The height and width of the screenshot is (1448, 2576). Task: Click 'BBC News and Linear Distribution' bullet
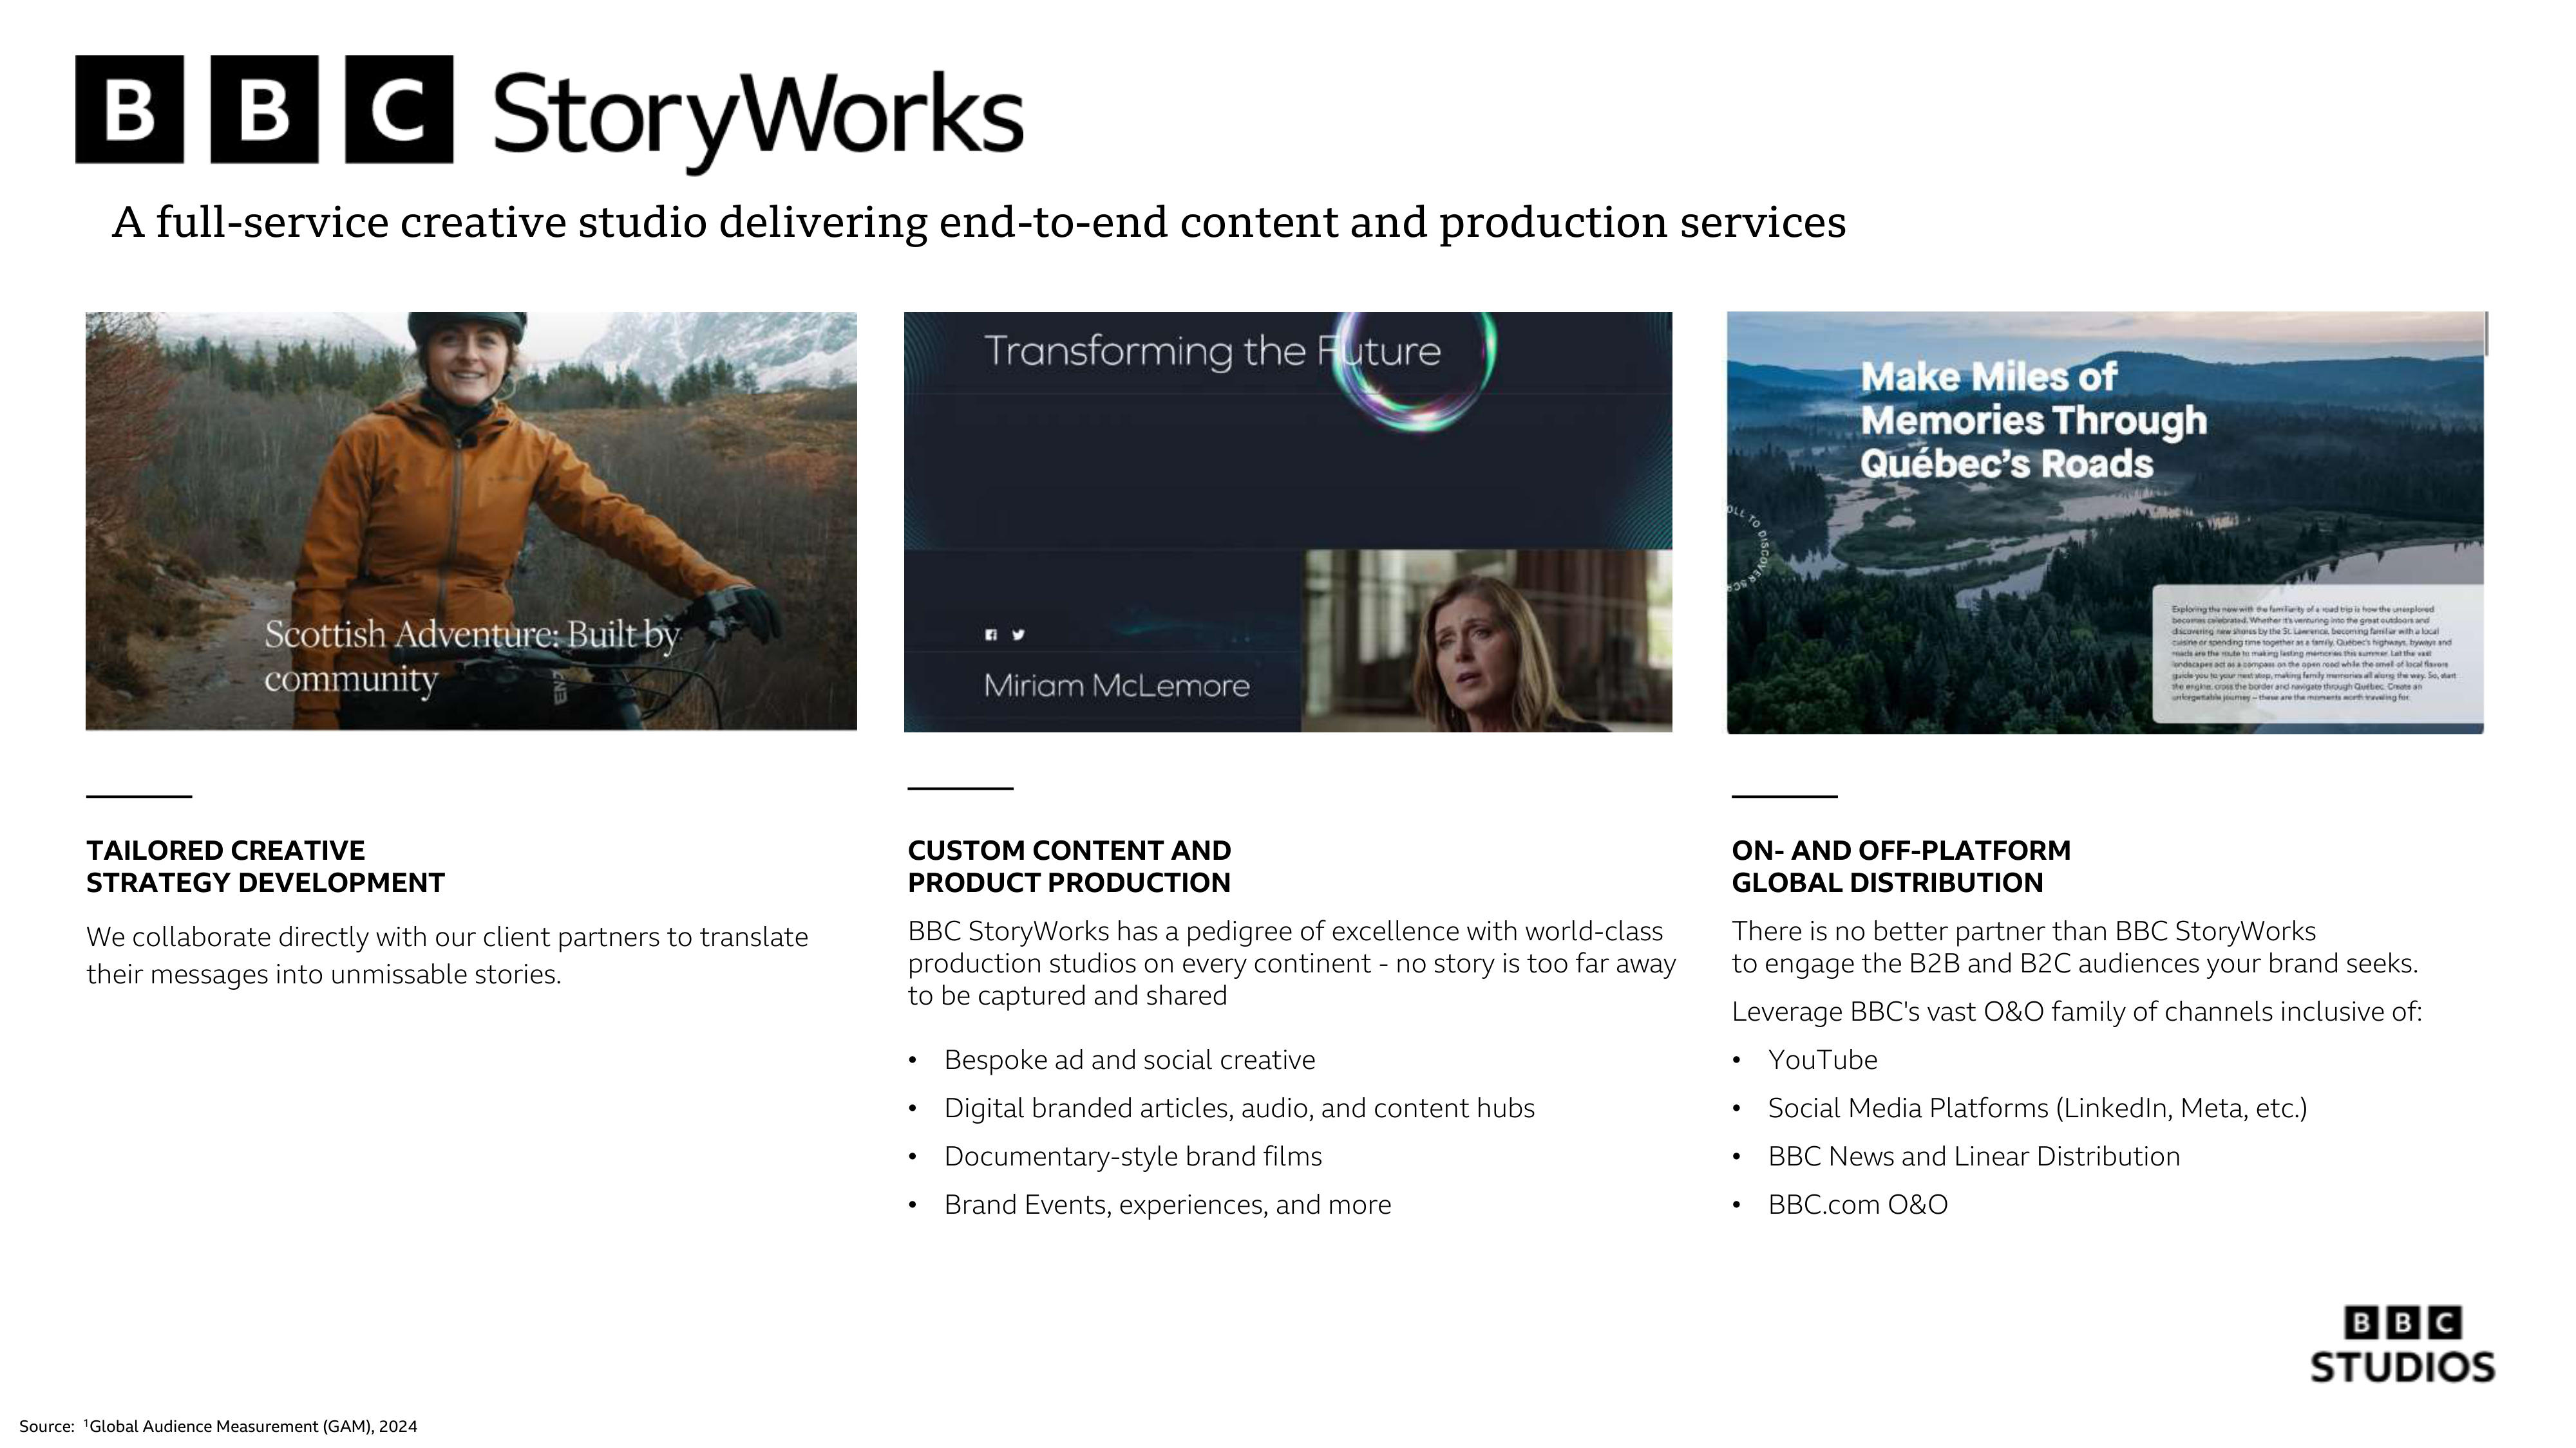[1974, 1156]
